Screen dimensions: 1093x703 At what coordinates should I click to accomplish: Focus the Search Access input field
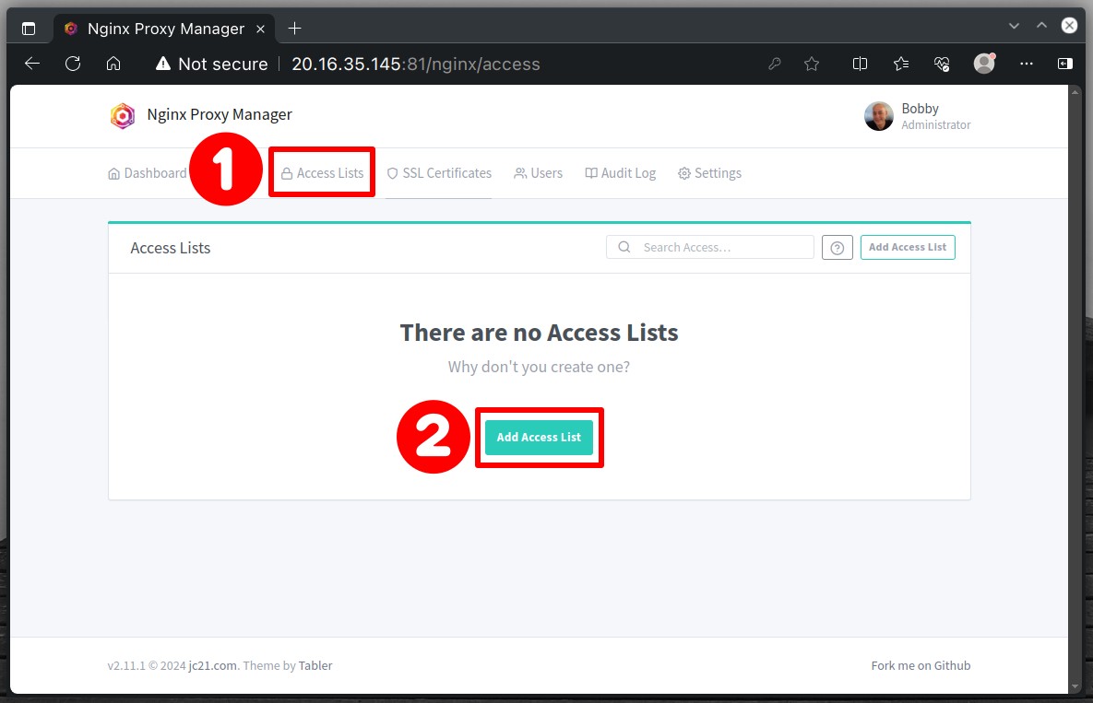click(x=710, y=247)
